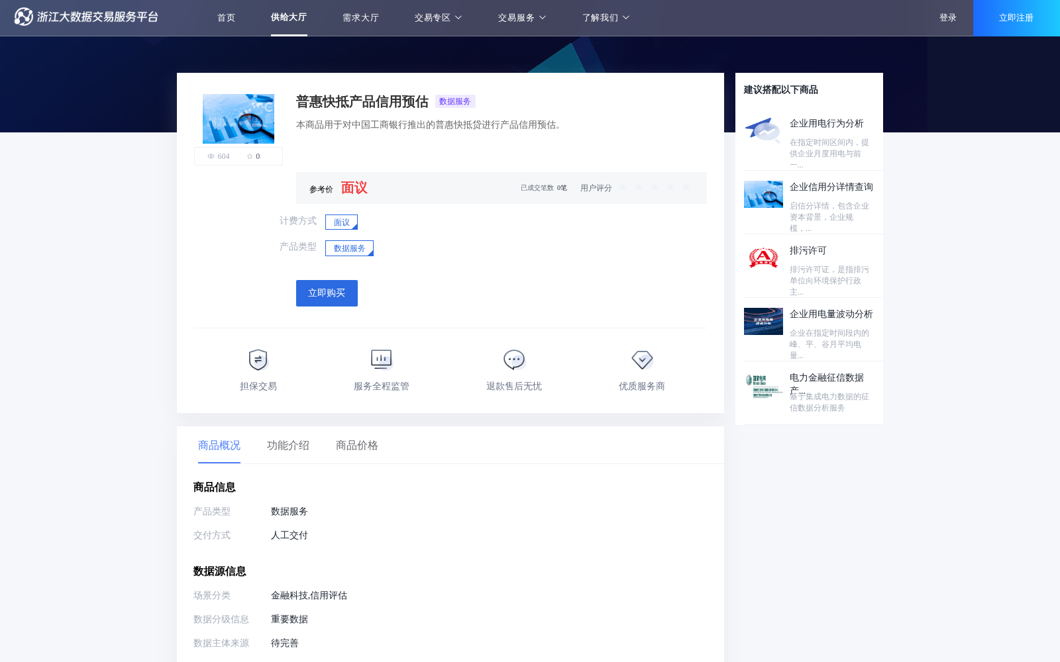The height and width of the screenshot is (662, 1060).
Task: Select the 面议 billing option
Action: pos(341,222)
